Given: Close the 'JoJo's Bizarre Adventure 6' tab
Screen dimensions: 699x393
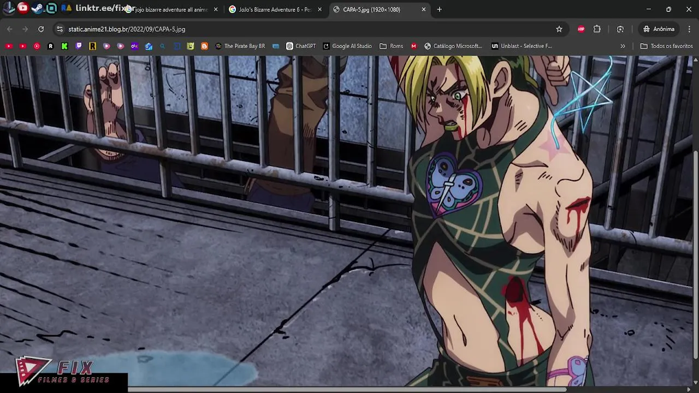Looking at the screenshot, I should pos(319,9).
